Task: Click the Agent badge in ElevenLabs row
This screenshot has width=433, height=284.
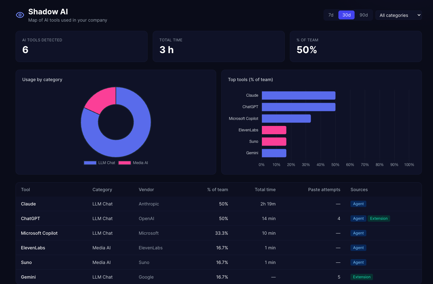Action: coord(358,248)
